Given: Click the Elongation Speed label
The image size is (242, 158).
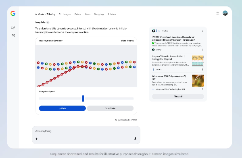Looking at the screenshot, I should click(x=47, y=91).
